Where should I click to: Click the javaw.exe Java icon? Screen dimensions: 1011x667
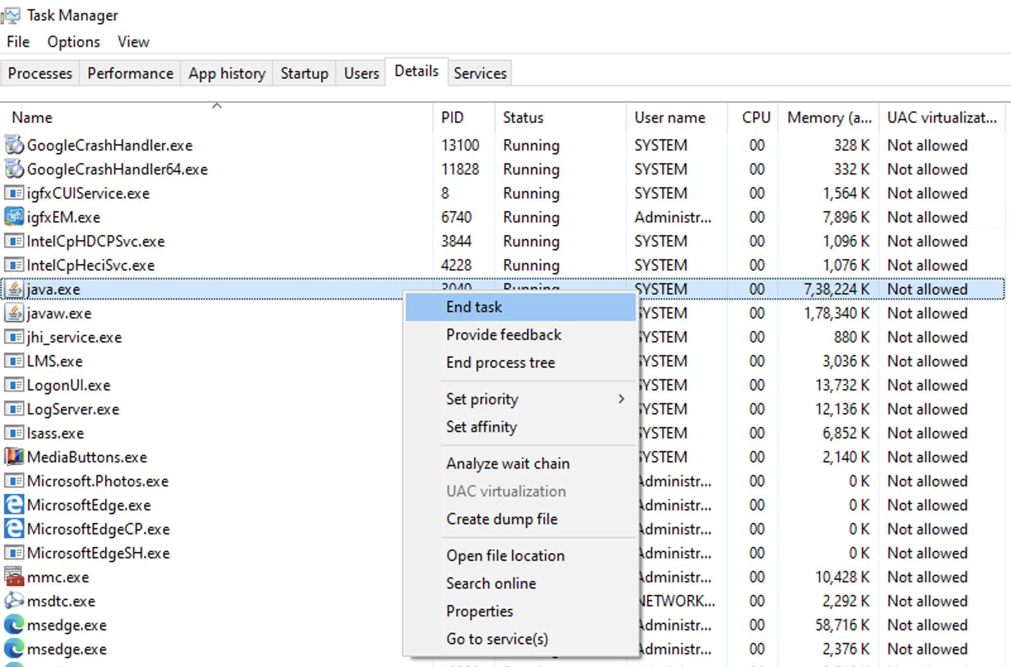pyautogui.click(x=14, y=313)
